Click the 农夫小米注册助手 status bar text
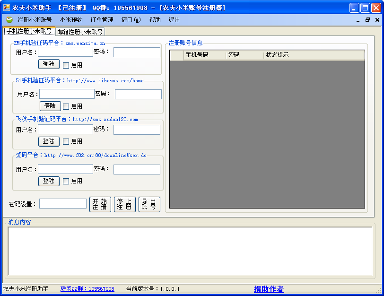The width and height of the screenshot is (384, 296). pyautogui.click(x=26, y=289)
